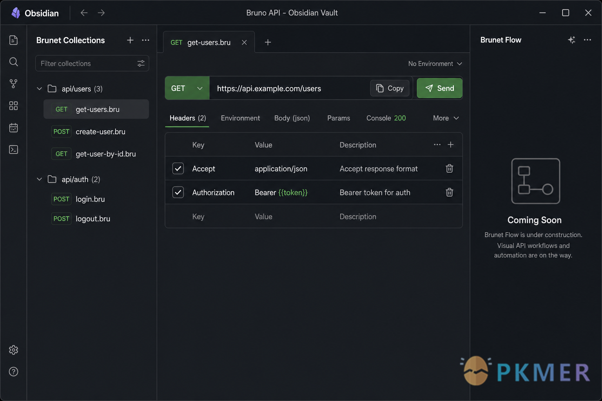Image resolution: width=602 pixels, height=401 pixels.
Task: Click the Authorization key cell
Action: point(213,193)
